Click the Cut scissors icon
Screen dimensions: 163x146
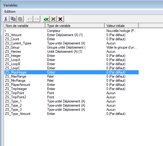point(6,19)
